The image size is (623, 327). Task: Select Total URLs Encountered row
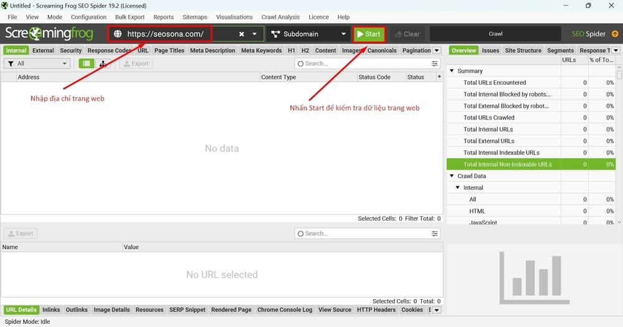point(531,83)
